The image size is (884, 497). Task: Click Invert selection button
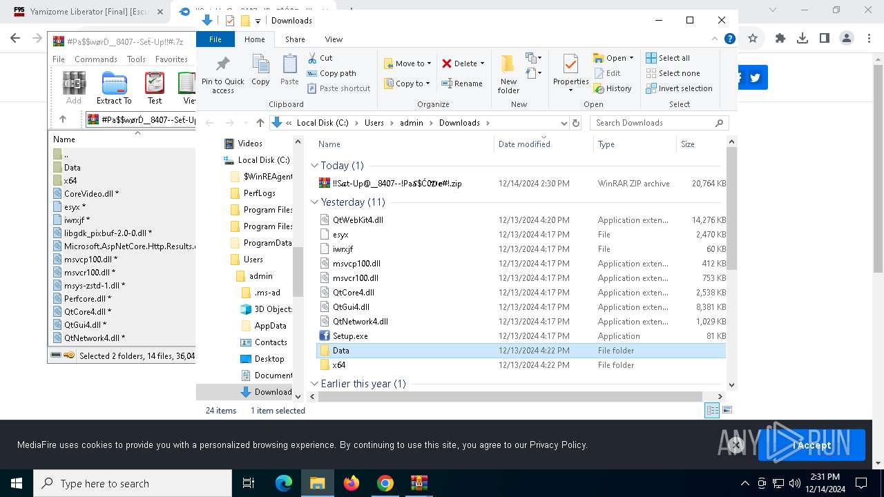[x=679, y=88]
